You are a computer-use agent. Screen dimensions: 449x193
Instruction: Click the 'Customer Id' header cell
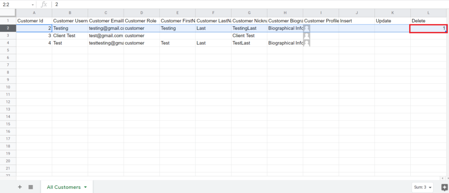pos(34,21)
